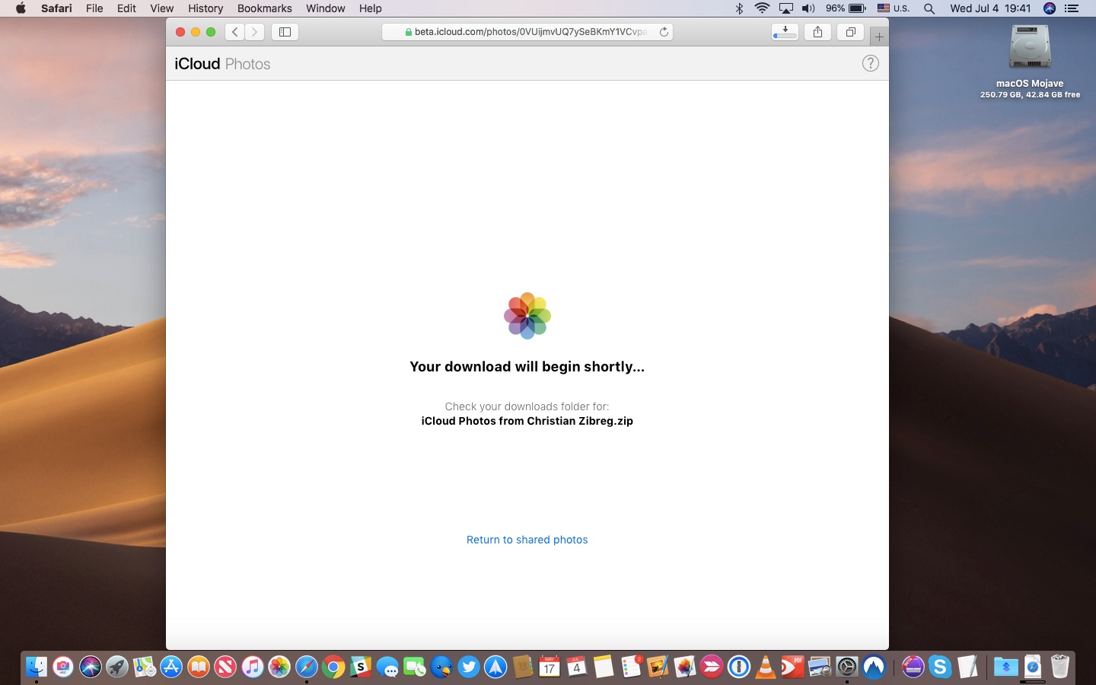Open System Preferences gear in the Dock
Image resolution: width=1096 pixels, height=685 pixels.
(x=846, y=667)
